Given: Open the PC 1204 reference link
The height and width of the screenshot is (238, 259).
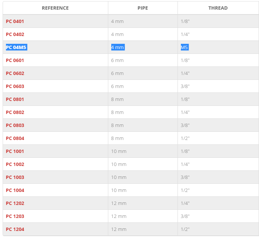Looking at the screenshot, I should coord(15,229).
